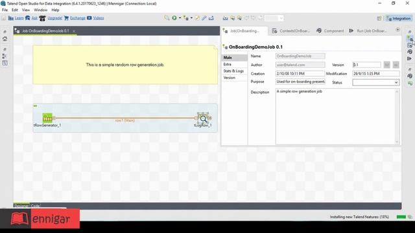The image size is (415, 233).
Task: Click the green Run job icon in toolbar
Action: point(174,18)
